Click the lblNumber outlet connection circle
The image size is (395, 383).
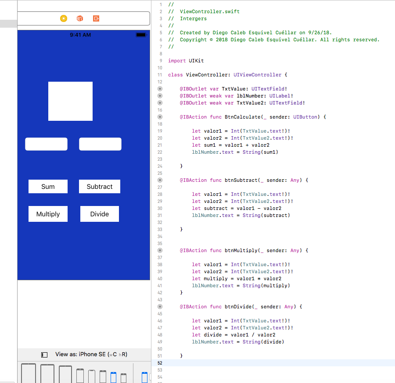click(x=160, y=96)
